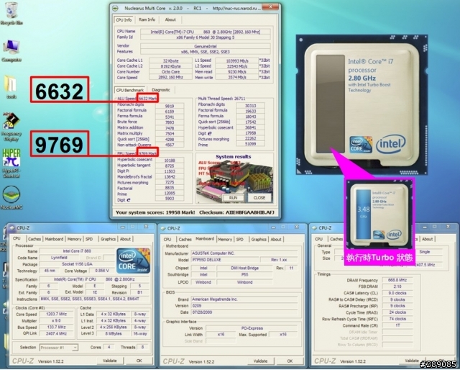Open About tab in middle CPU-Z window
The height and width of the screenshot is (370, 460).
tap(276, 240)
